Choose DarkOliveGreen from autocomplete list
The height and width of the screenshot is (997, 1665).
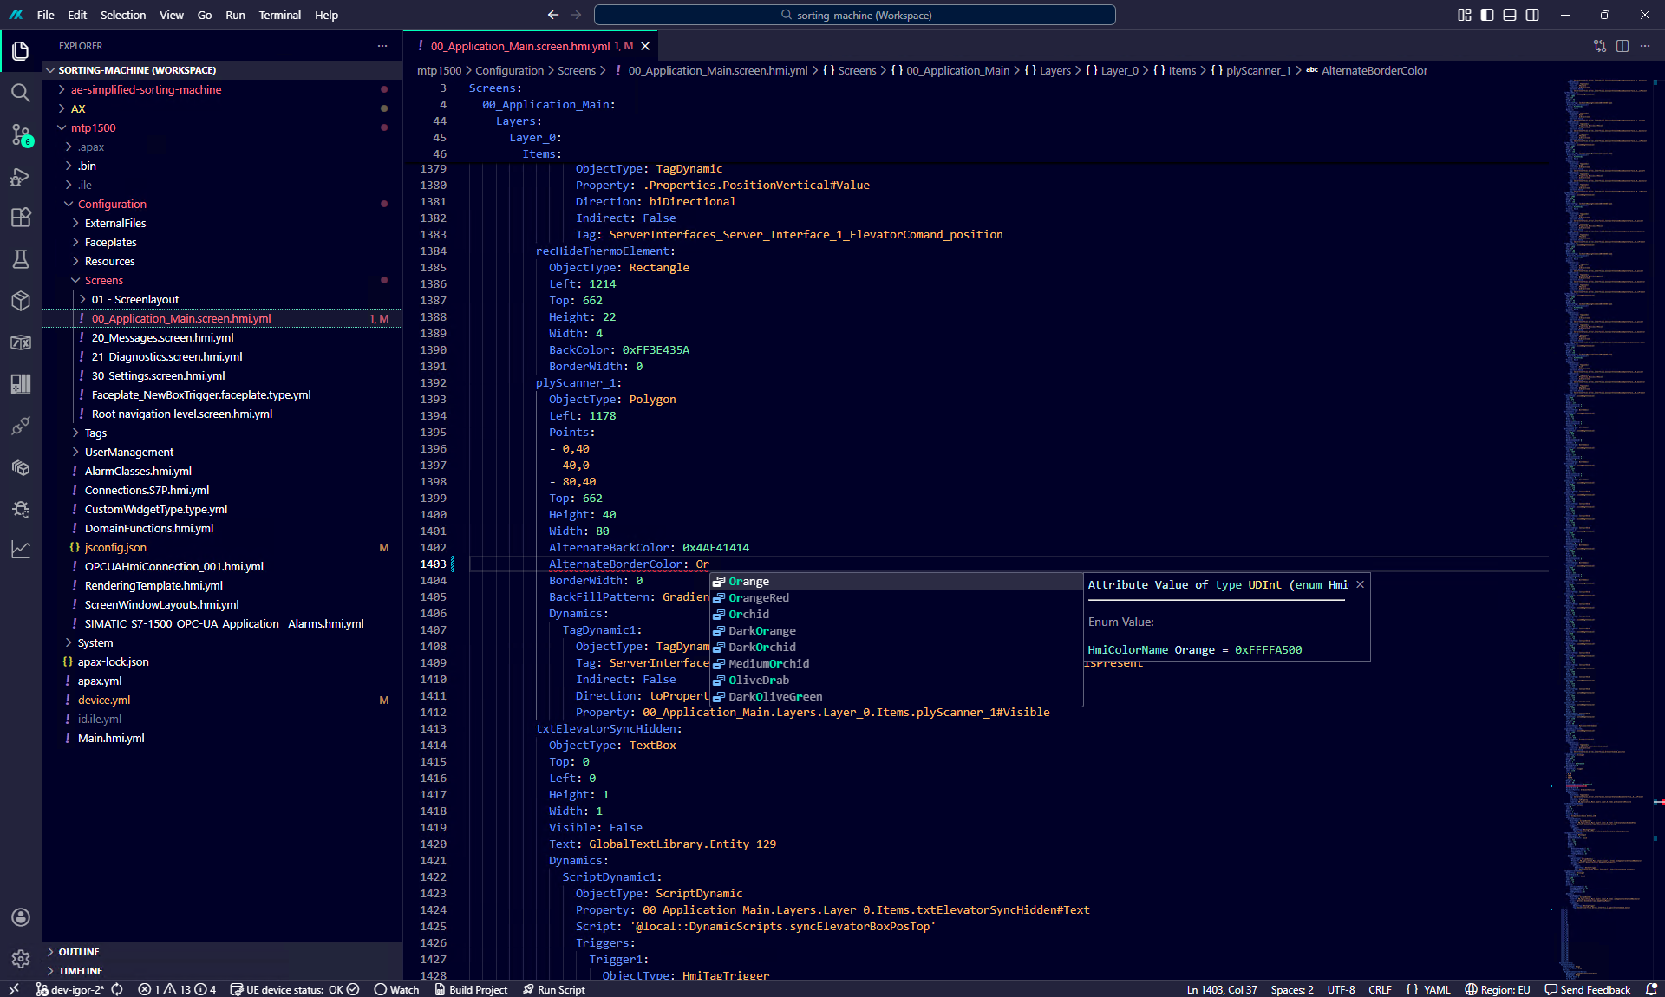[896, 696]
